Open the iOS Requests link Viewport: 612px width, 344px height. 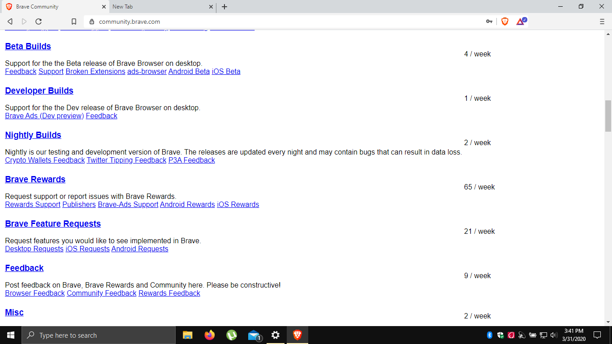click(87, 249)
